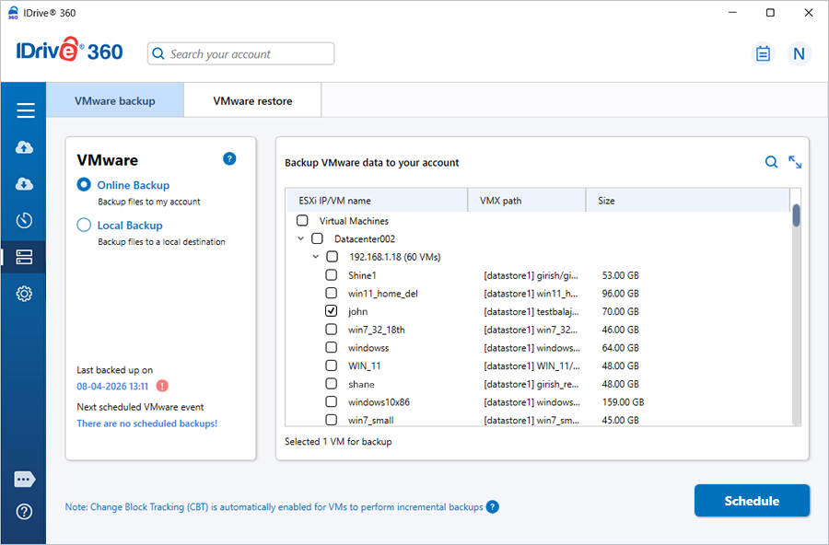This screenshot has width=829, height=545.
Task: Click the Datacenter002 label
Action: coord(365,239)
